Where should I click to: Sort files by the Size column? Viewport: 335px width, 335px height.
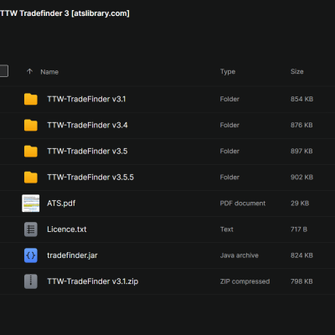(x=297, y=71)
